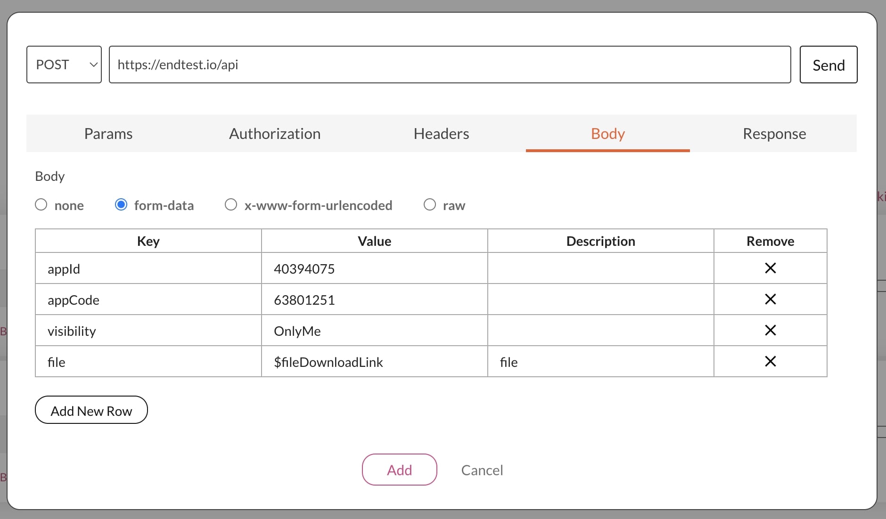Screen dimensions: 886x519
Task: Choose x-www-form-urlencoded body option
Action: click(x=231, y=205)
